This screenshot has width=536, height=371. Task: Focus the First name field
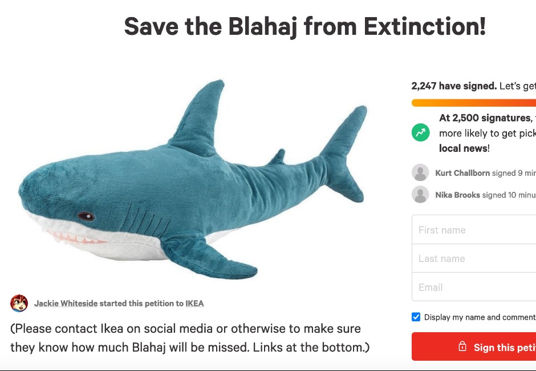click(473, 230)
